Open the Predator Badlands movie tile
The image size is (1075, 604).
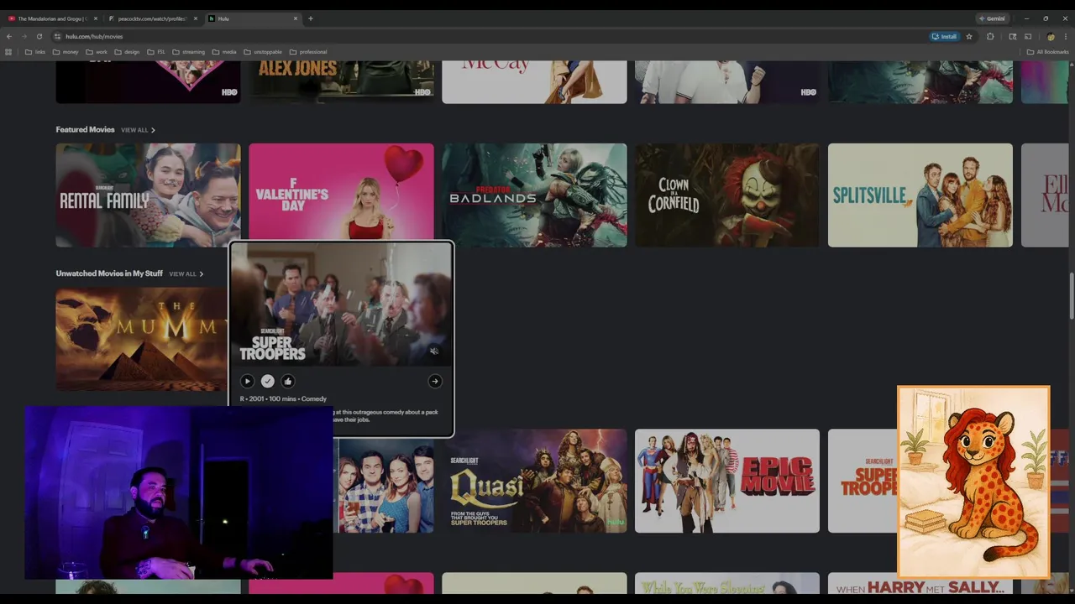coord(534,195)
